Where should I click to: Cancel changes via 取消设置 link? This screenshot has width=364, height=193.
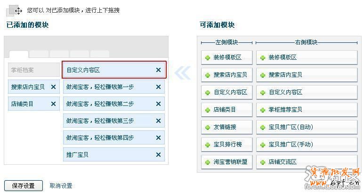coord(61,185)
